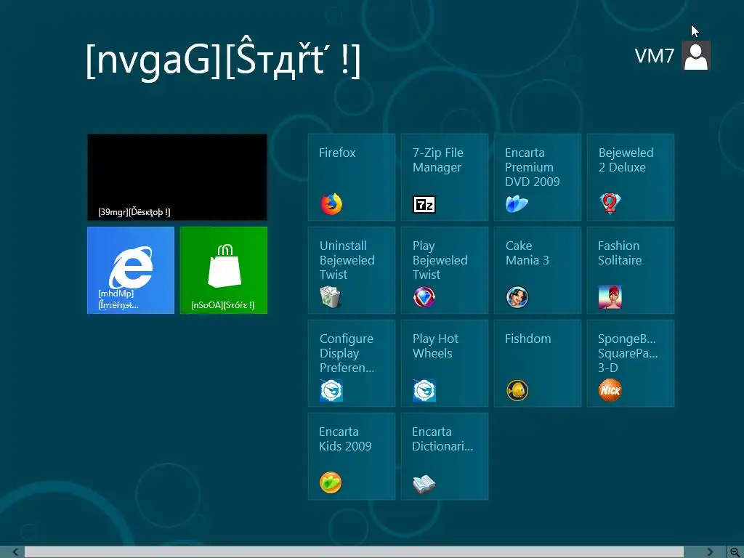
Task: Launch the Play Bejeweled Twist gem icon
Action: click(424, 297)
